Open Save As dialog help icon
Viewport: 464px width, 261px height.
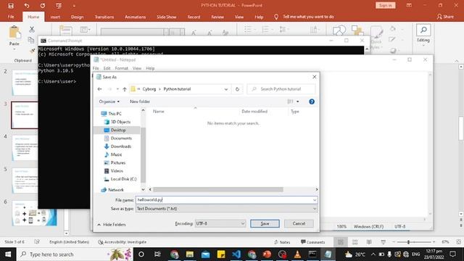click(x=312, y=101)
